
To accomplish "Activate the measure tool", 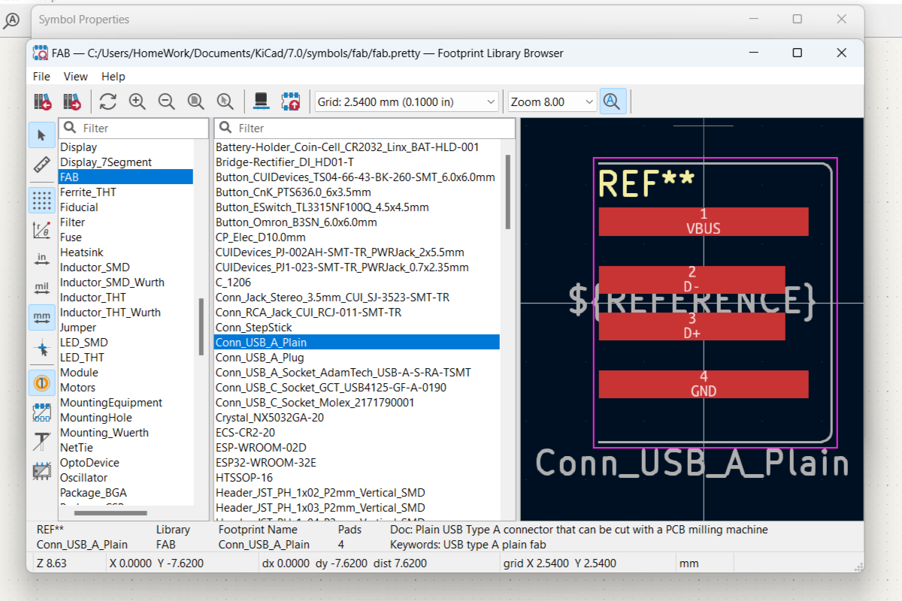I will click(x=42, y=165).
